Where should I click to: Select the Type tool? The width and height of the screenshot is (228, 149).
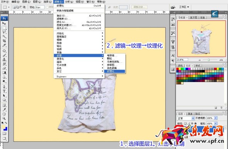(x=4, y=91)
